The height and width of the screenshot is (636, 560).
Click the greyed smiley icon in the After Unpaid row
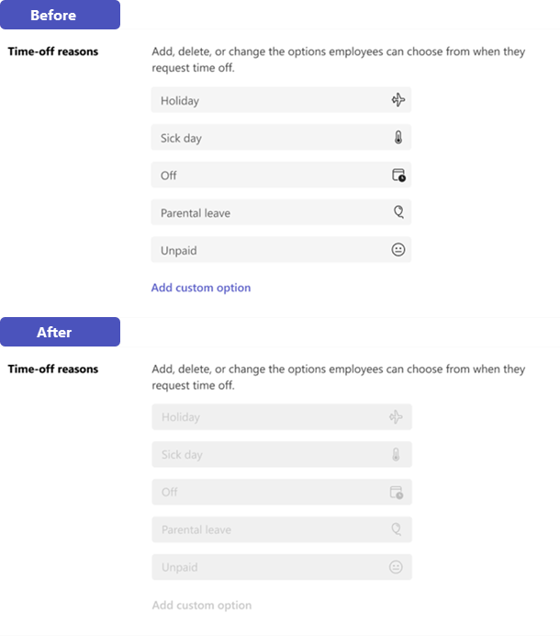[x=397, y=567]
